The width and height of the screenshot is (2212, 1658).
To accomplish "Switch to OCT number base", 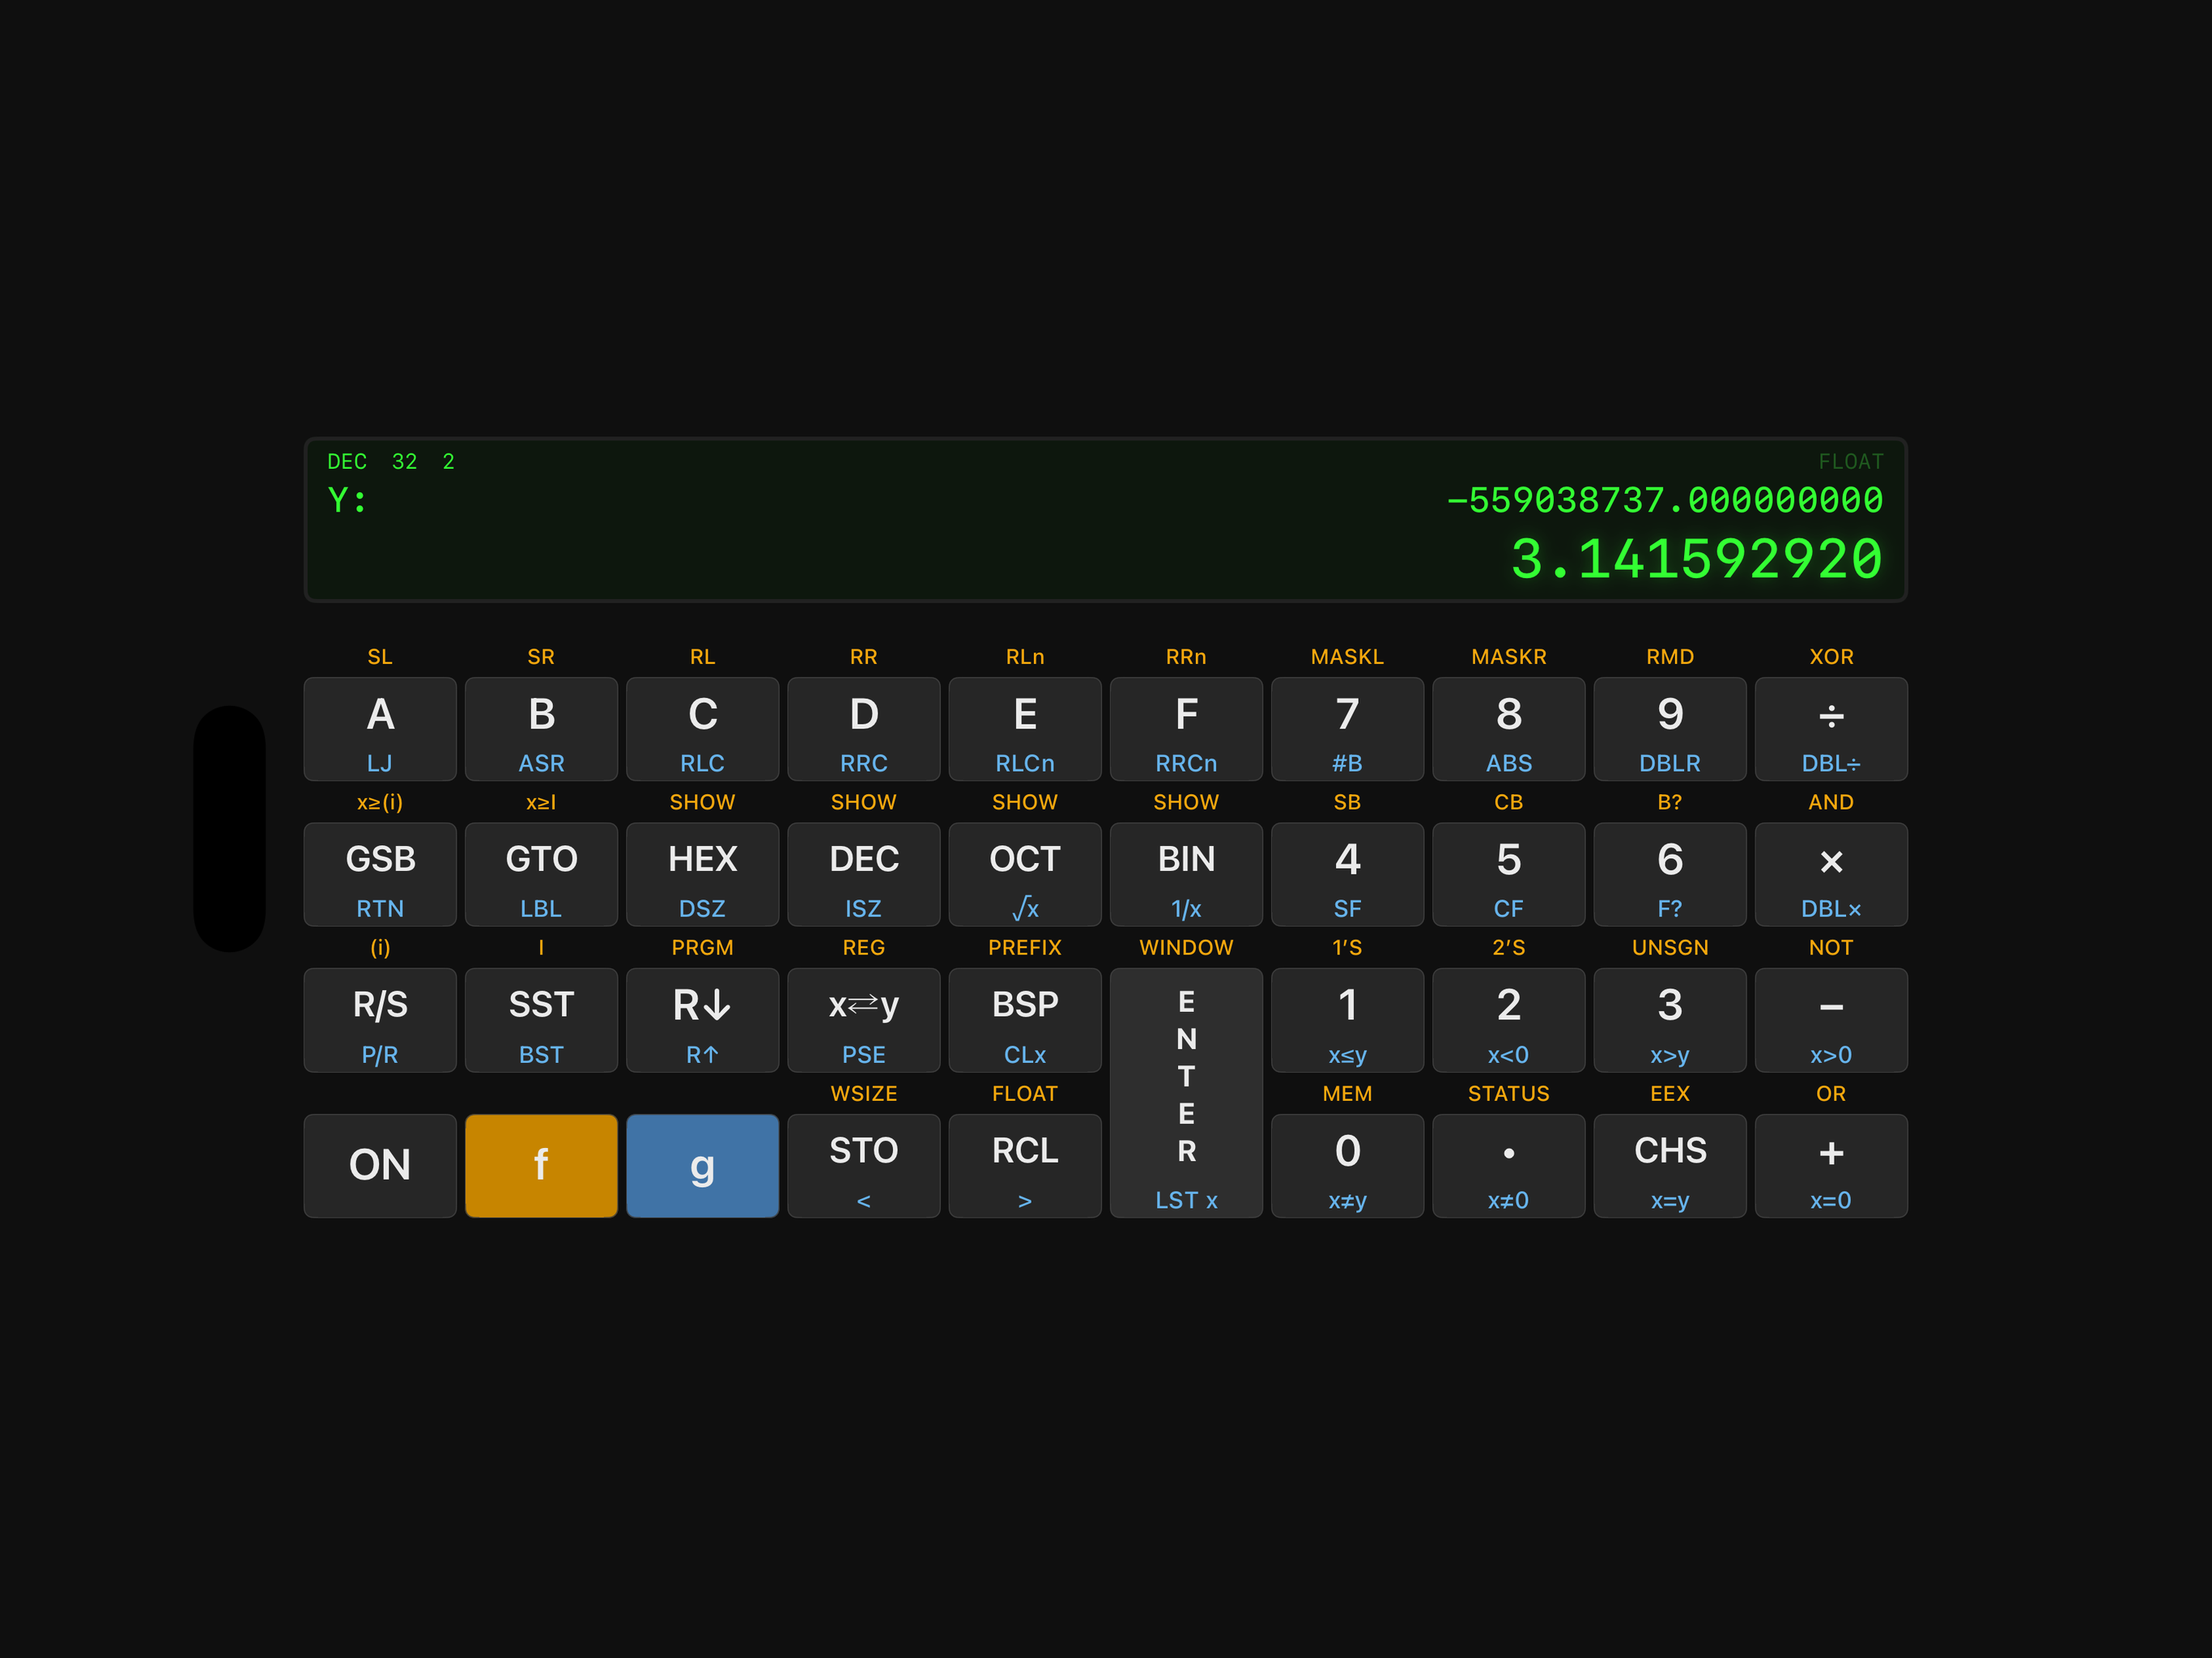I will pos(1025,875).
